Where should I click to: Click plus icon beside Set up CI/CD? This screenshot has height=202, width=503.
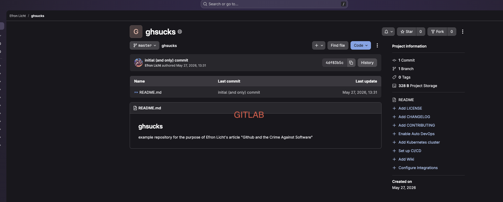pos(394,151)
